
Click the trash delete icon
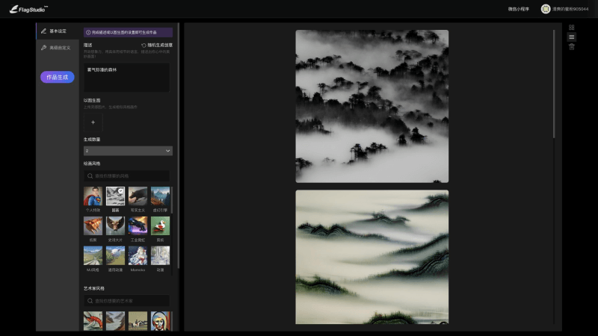[572, 46]
